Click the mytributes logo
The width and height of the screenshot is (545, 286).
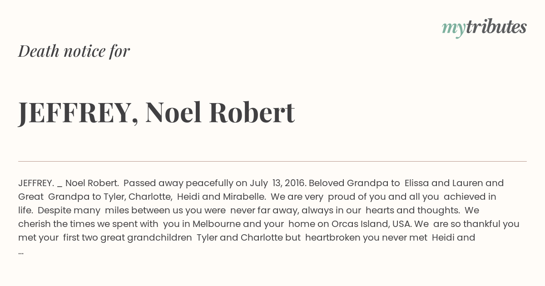pos(484,28)
